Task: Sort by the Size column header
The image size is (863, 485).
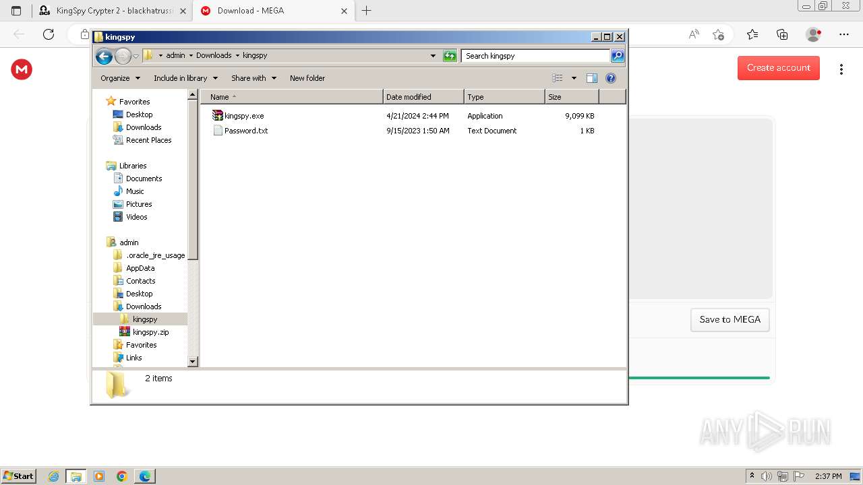Action: click(x=572, y=97)
